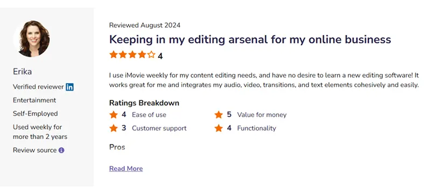Screen dimensions: 435x194
Task: Click the Entertainment industry label
Action: (x=34, y=100)
